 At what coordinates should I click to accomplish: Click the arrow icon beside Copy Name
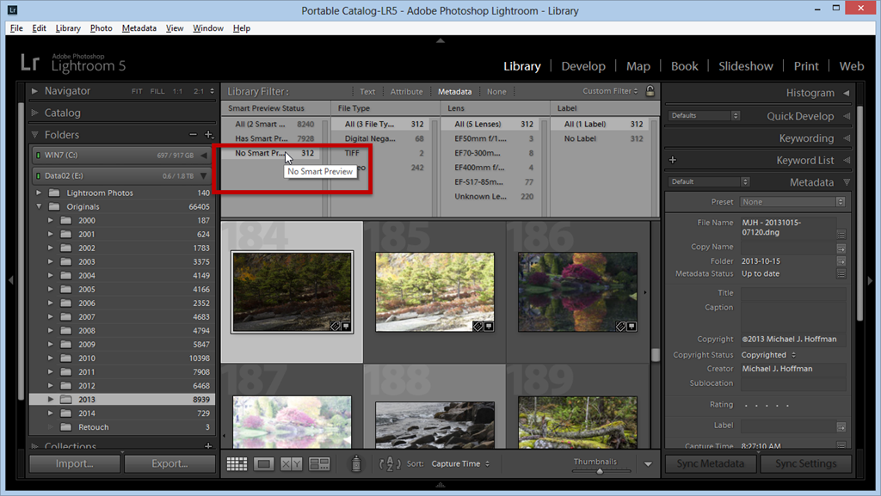[841, 248]
